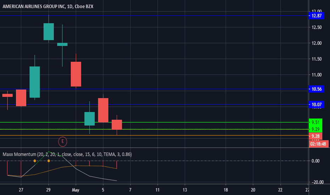The height and width of the screenshot is (195, 330).
Task: Click the 27 date label beside 29
Action: pos(21,190)
